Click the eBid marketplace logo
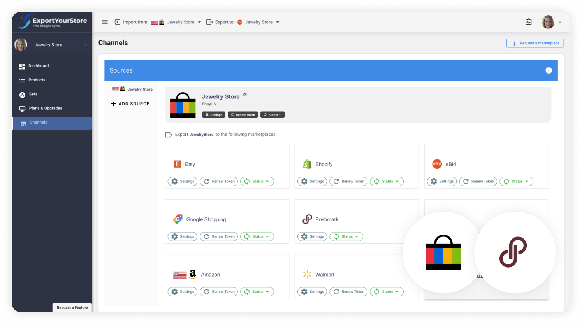The width and height of the screenshot is (582, 324). [437, 164]
